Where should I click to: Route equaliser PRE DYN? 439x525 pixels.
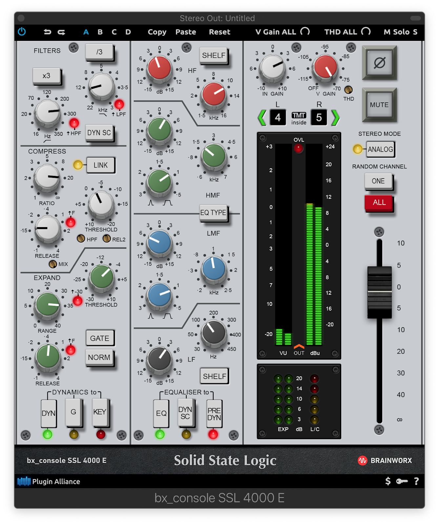click(x=214, y=414)
